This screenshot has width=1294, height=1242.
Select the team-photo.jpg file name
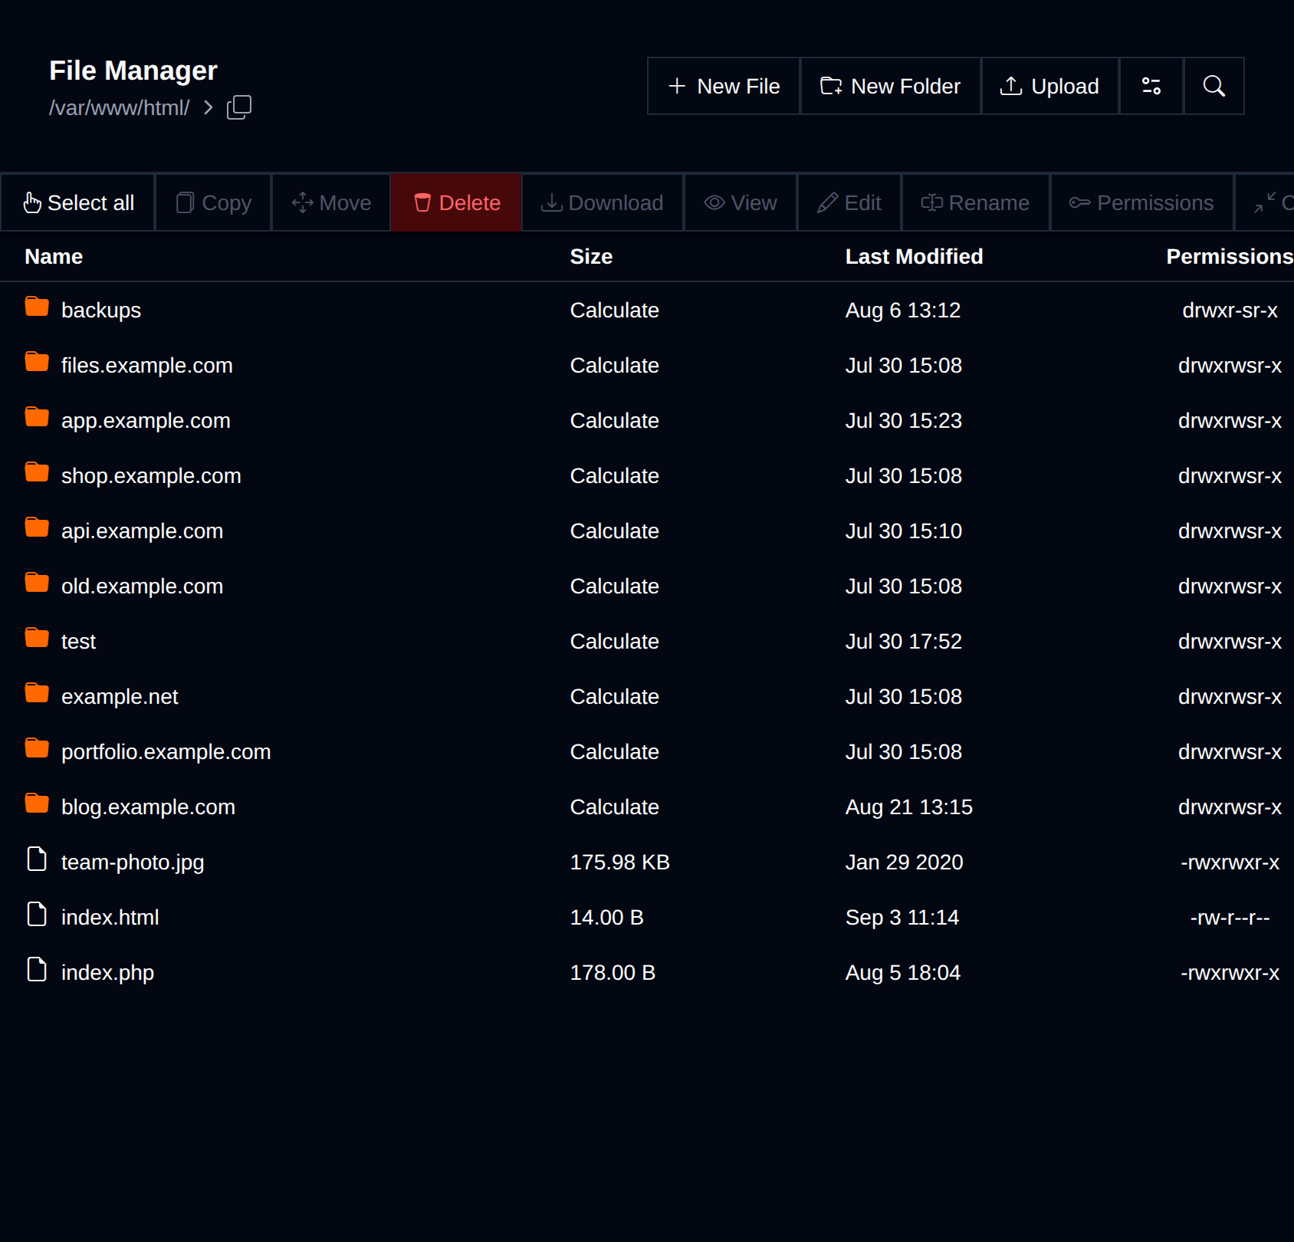pos(133,863)
